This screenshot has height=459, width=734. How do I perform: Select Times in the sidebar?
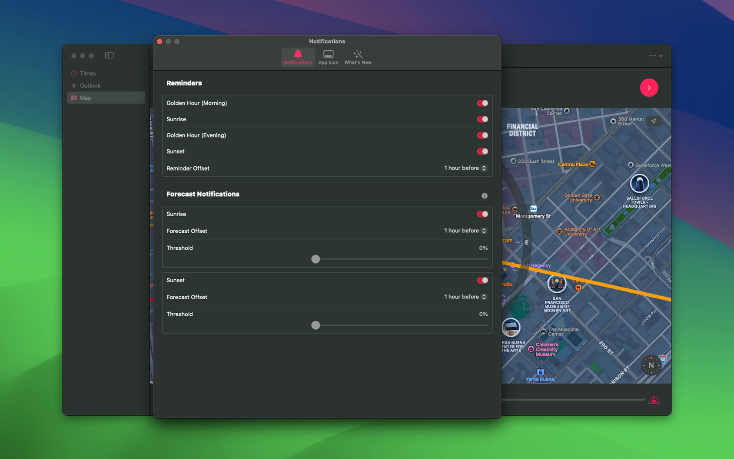88,73
